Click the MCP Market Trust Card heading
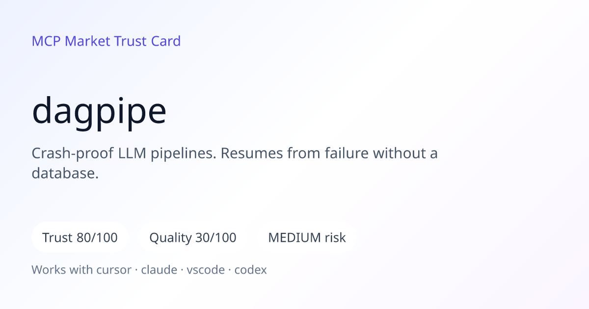 106,41
